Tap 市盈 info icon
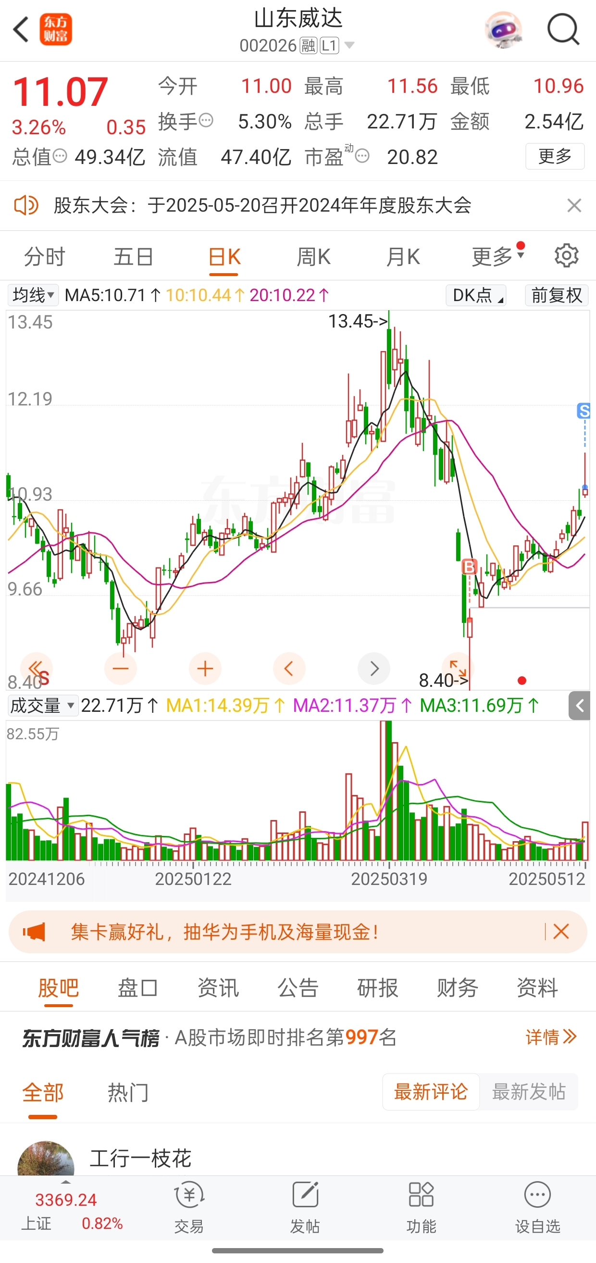The height and width of the screenshot is (1263, 596). (362, 156)
